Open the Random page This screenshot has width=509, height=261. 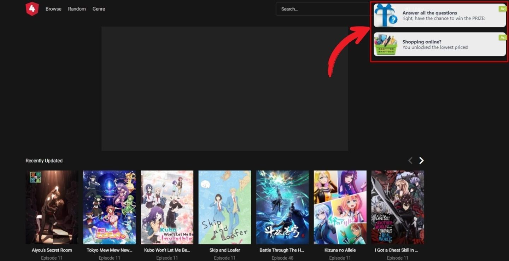(77, 9)
